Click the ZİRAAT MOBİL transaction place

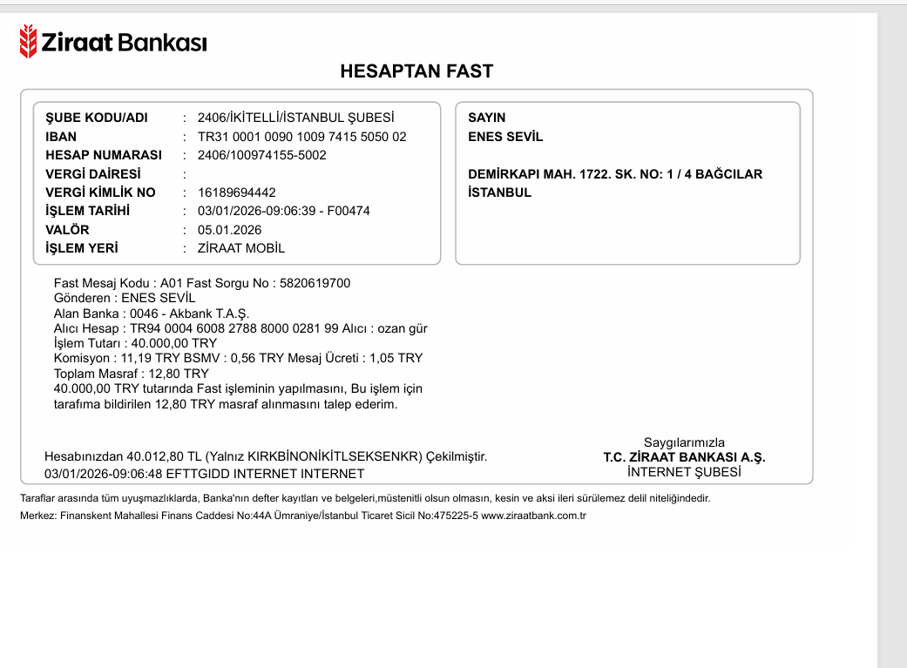click(241, 248)
